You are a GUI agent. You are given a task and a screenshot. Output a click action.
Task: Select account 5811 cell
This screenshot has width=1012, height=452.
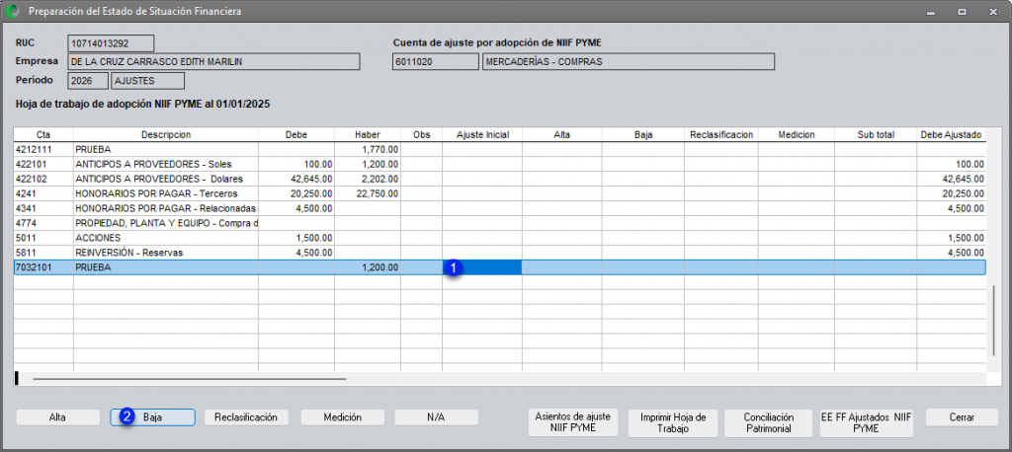tap(43, 252)
